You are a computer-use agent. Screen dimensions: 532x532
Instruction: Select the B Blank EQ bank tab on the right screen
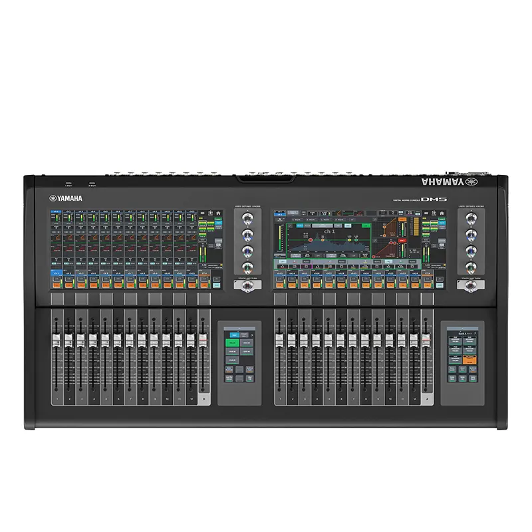click(310, 219)
